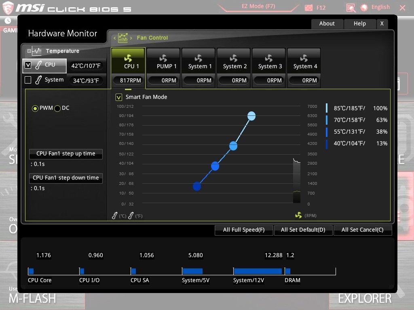Click the fan icon on System 1 tab
The width and height of the screenshot is (414, 310).
[x=198, y=58]
